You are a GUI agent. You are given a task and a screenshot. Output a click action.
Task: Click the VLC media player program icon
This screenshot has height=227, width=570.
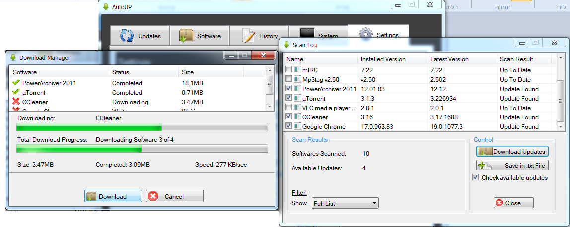coord(298,108)
